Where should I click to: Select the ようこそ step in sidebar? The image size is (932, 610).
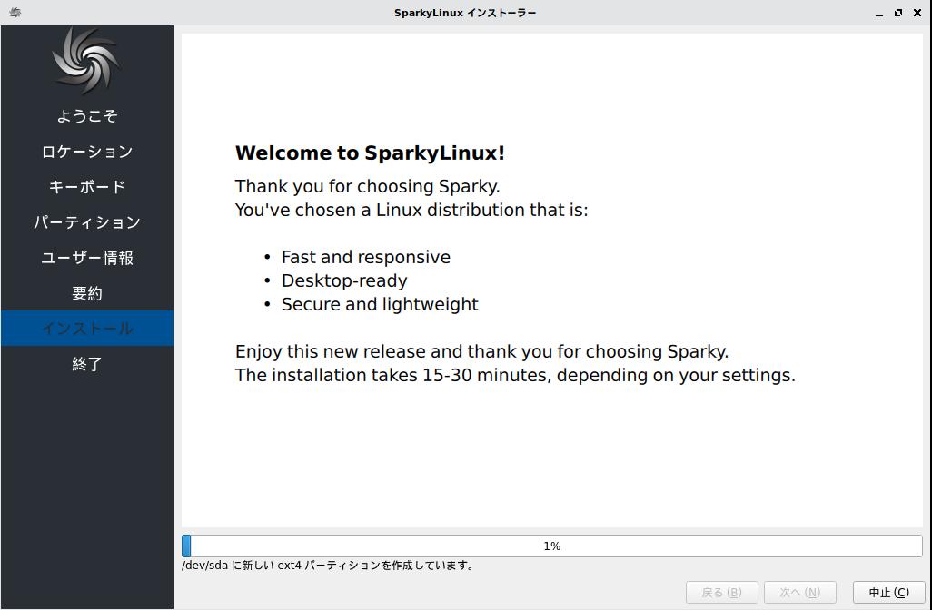click(87, 116)
